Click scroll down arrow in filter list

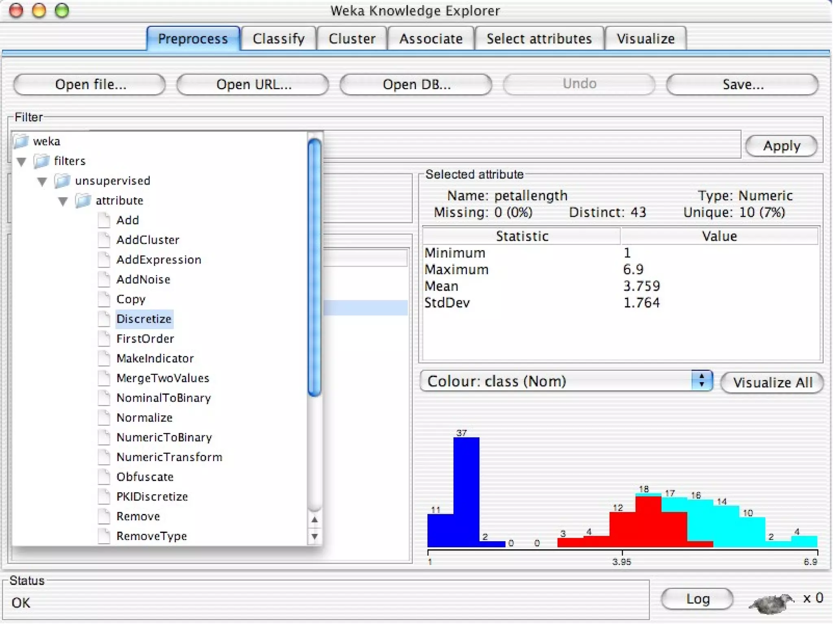[314, 536]
